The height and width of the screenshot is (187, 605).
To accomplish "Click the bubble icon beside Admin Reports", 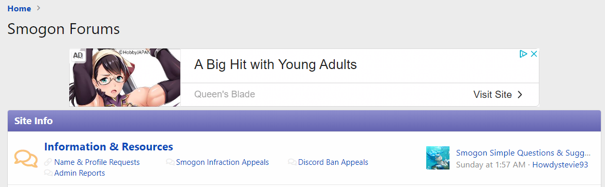I will pyautogui.click(x=48, y=173).
